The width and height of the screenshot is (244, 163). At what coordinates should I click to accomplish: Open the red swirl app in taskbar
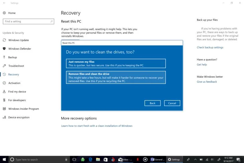click(x=113, y=159)
